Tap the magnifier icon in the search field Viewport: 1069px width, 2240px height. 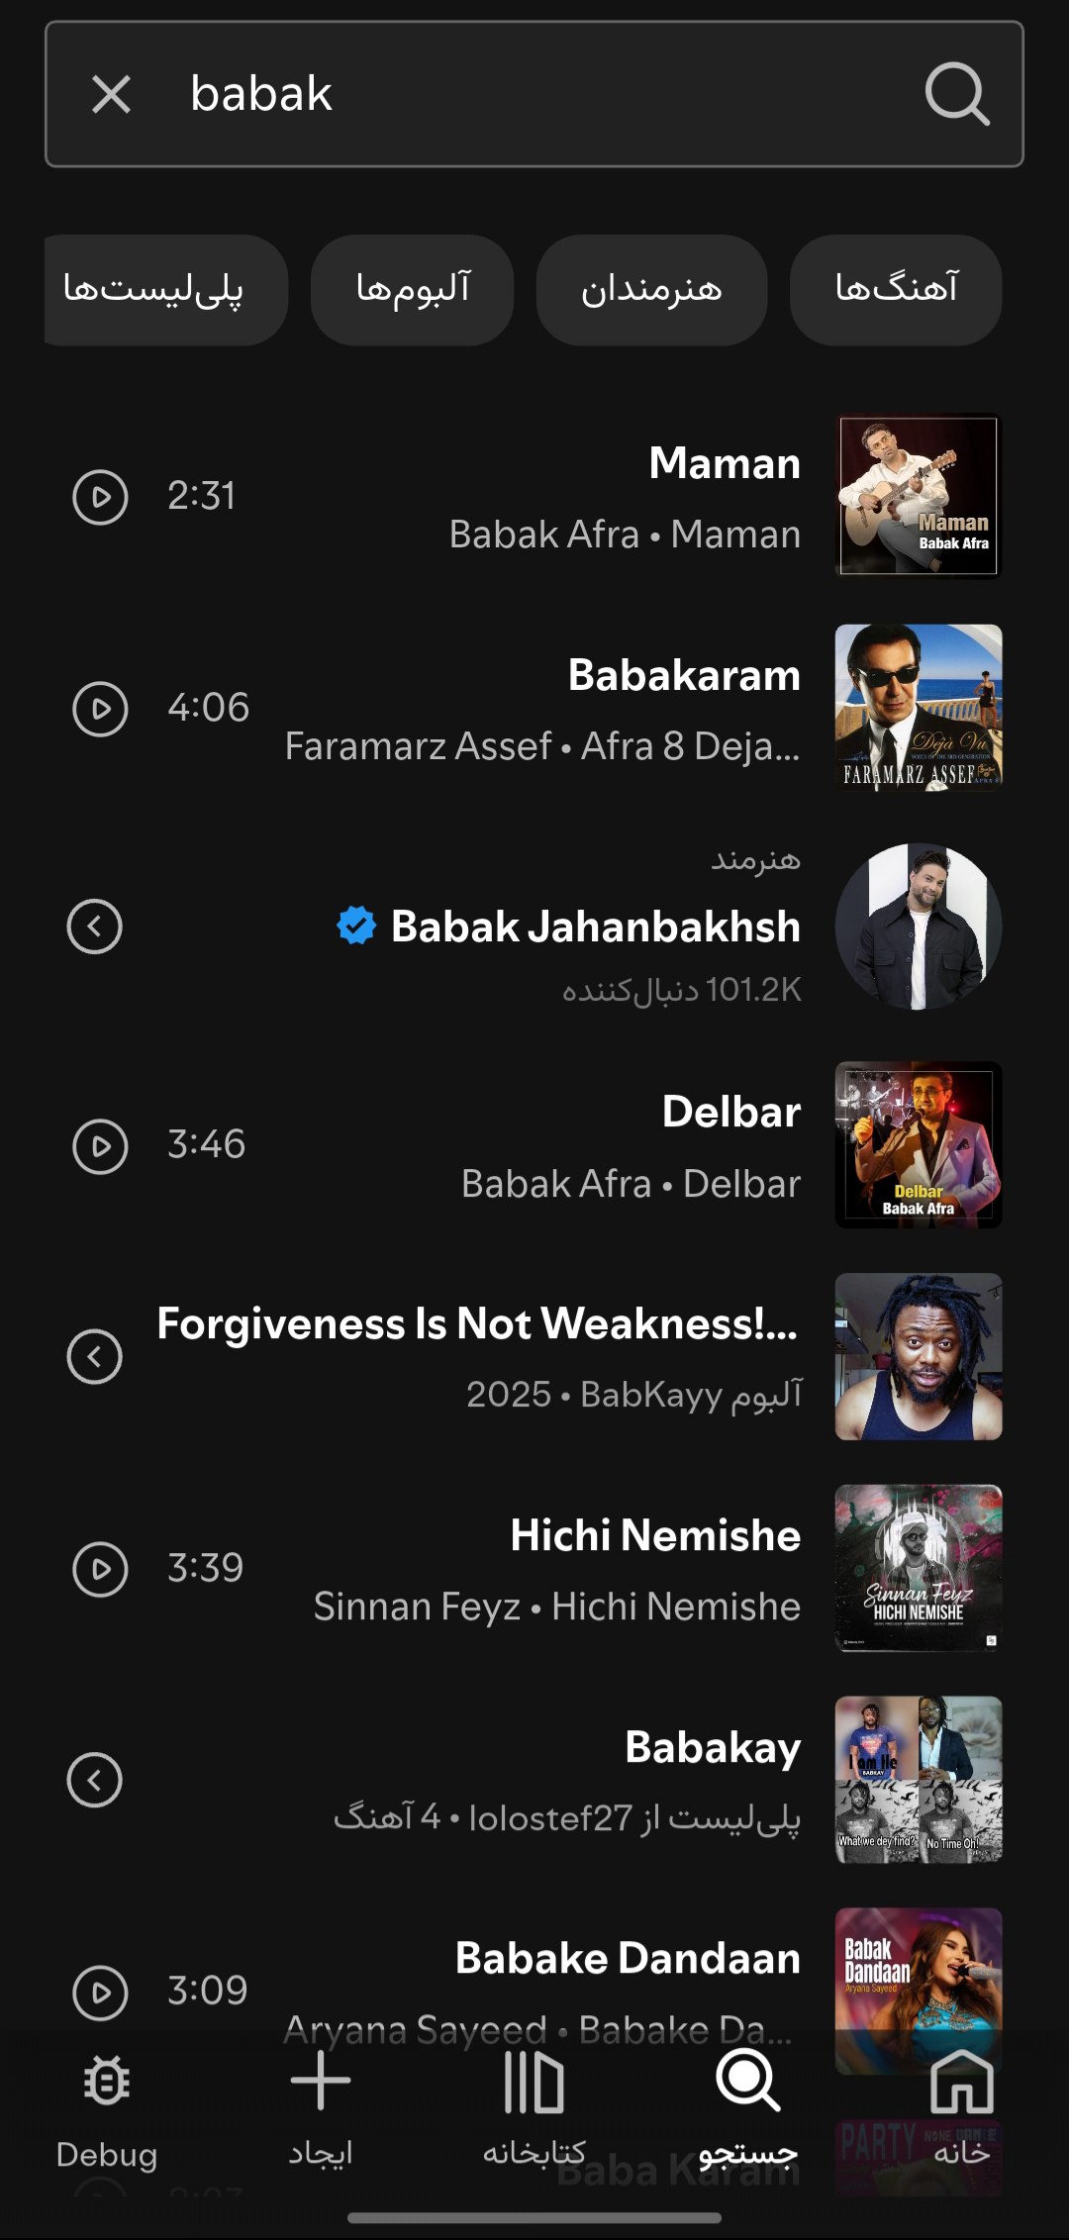(957, 95)
